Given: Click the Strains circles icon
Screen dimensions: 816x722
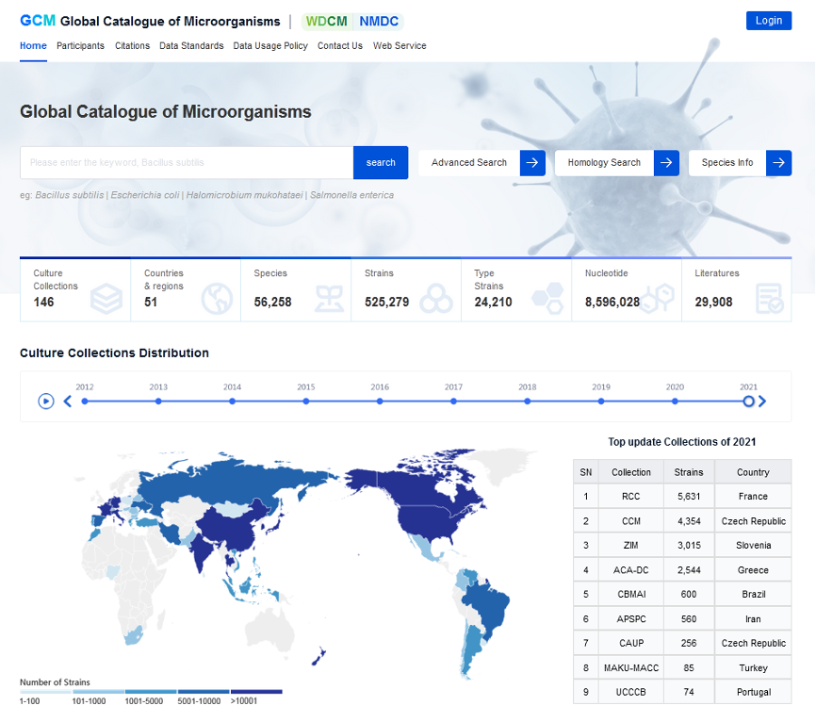Looking at the screenshot, I should coord(436,300).
